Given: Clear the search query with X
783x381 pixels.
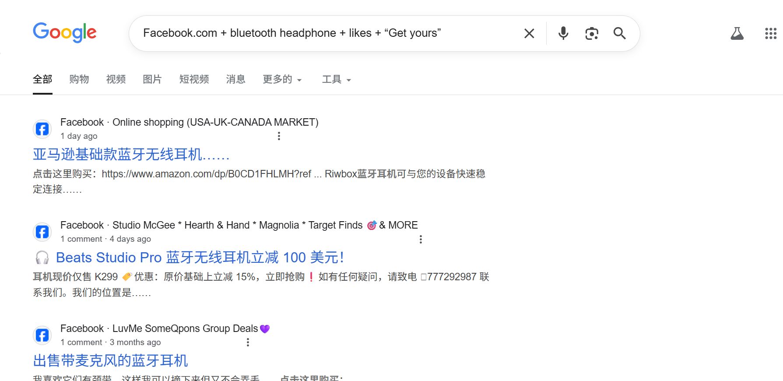Looking at the screenshot, I should 529,33.
